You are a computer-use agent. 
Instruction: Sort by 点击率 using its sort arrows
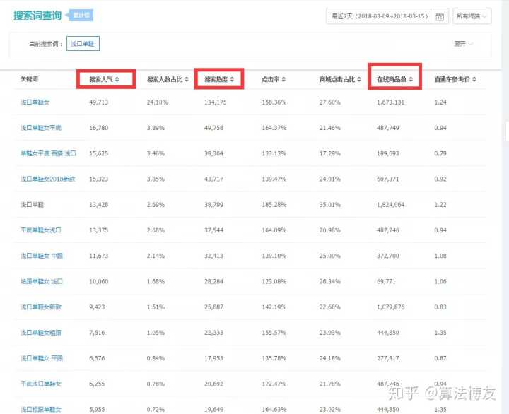click(283, 80)
